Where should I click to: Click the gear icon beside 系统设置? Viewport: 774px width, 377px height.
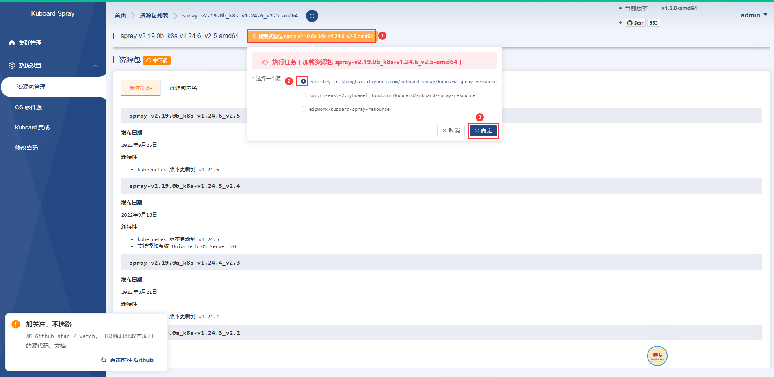[x=12, y=65]
